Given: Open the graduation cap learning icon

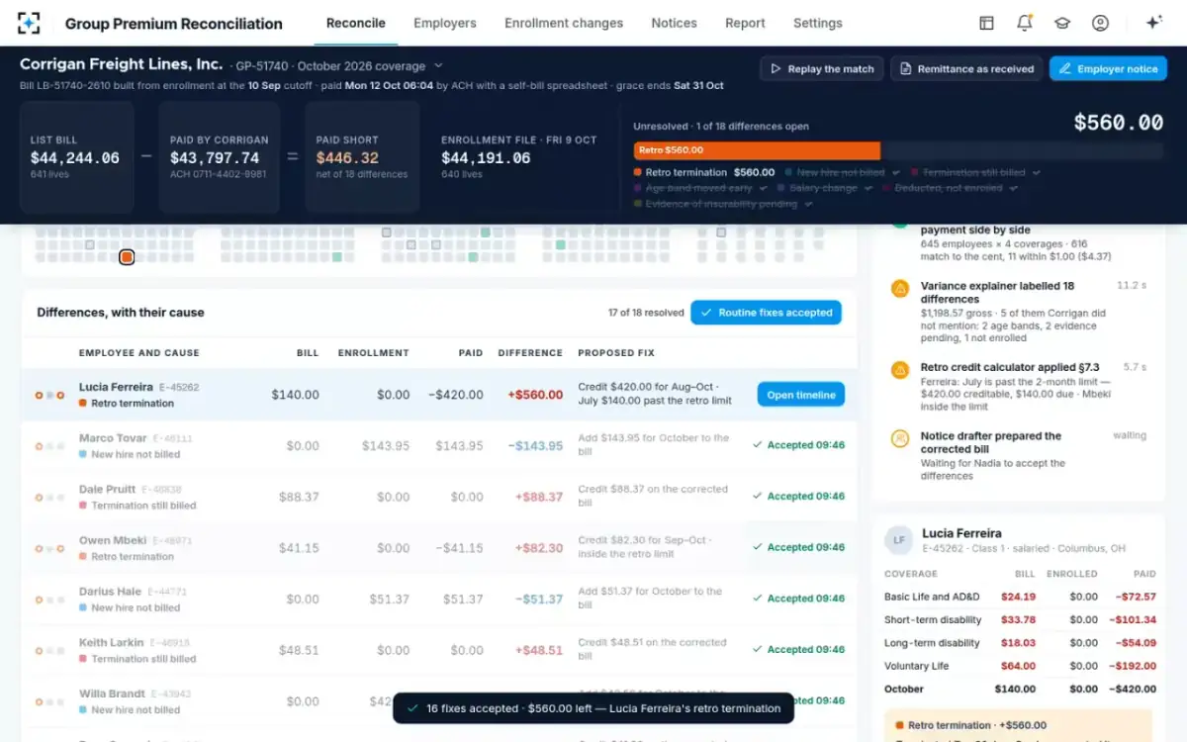Looking at the screenshot, I should point(1062,23).
